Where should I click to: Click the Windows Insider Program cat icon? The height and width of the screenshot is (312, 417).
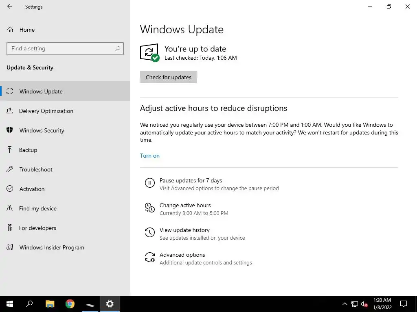click(10, 247)
